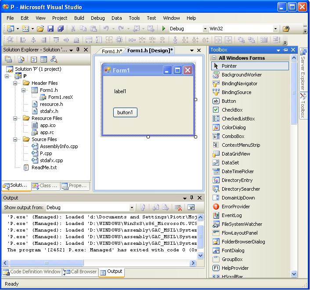Collapse the Resource Files folder
Viewport: 310px width, 290px height.
click(15, 118)
